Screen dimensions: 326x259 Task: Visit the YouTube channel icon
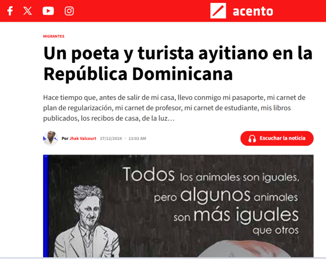48,11
